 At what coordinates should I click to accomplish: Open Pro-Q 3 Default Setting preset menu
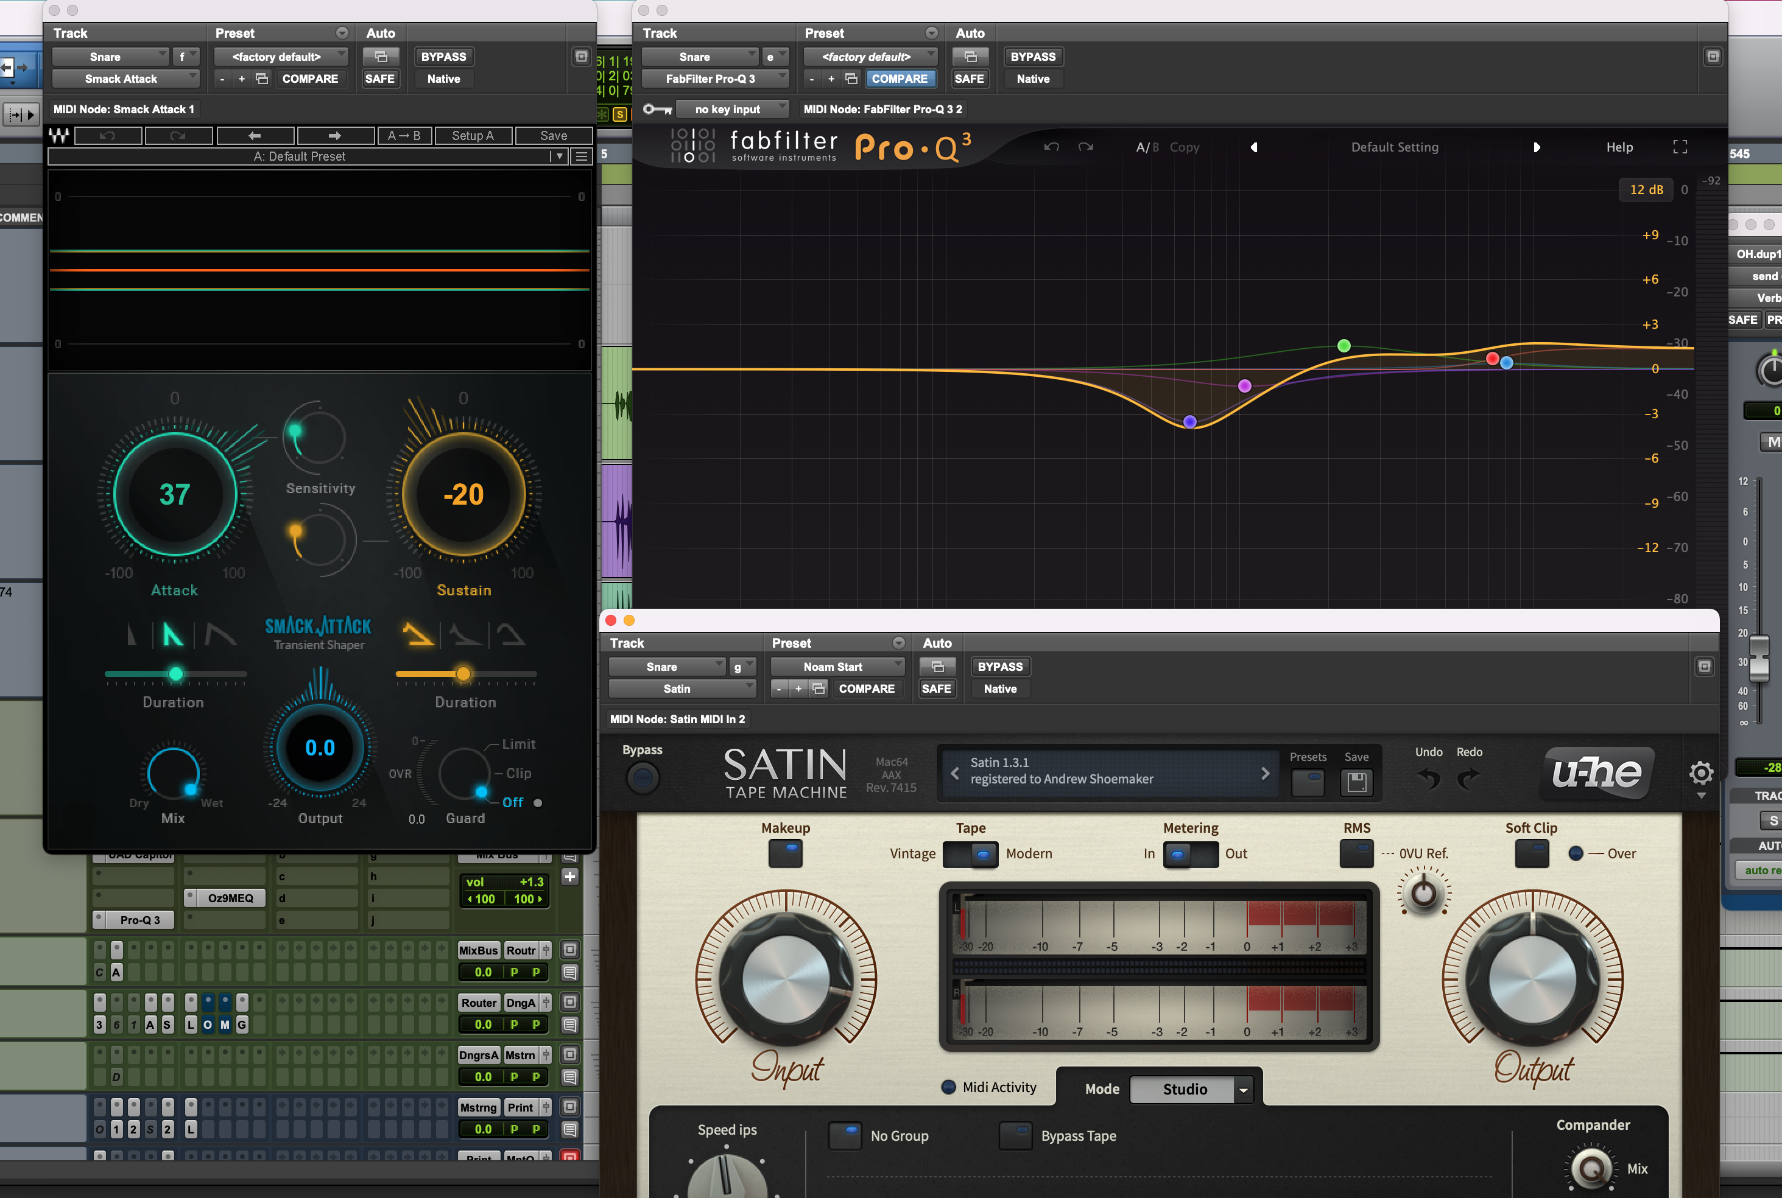click(x=1395, y=147)
